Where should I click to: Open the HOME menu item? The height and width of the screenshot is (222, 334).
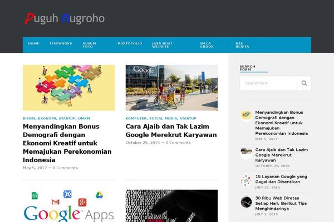click(33, 43)
